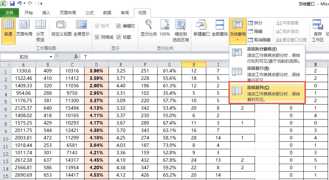Open the Redo history dropdown arrow

pyautogui.click(x=35, y=3)
